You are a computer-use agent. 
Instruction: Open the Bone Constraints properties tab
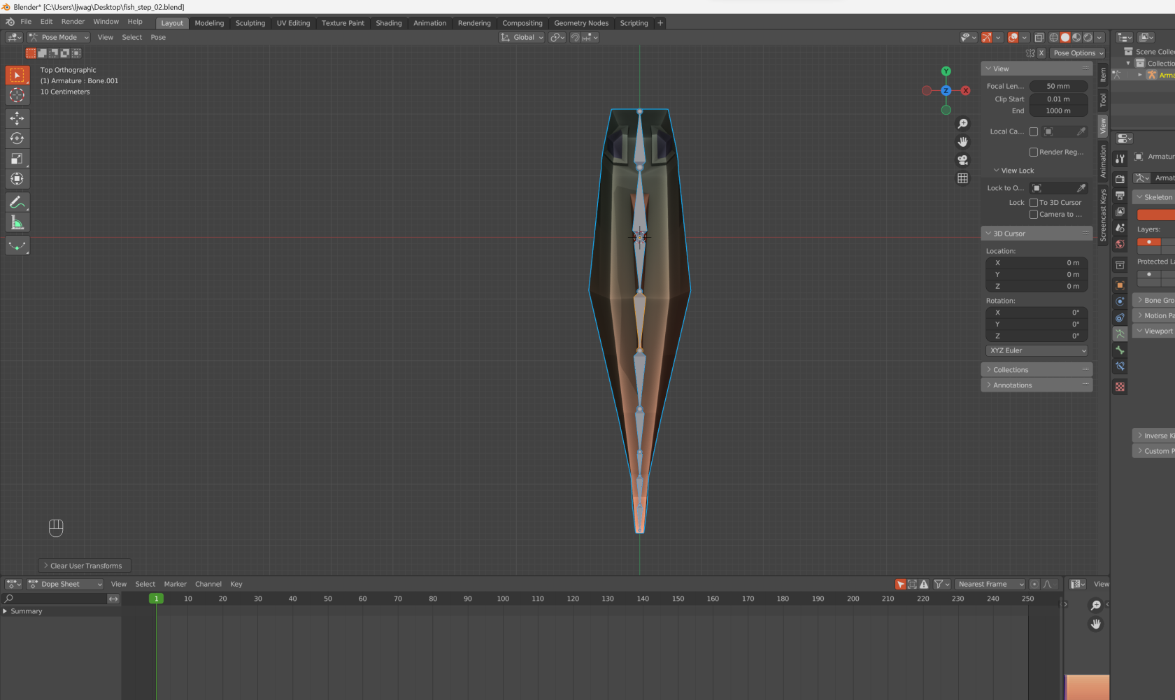(x=1120, y=366)
